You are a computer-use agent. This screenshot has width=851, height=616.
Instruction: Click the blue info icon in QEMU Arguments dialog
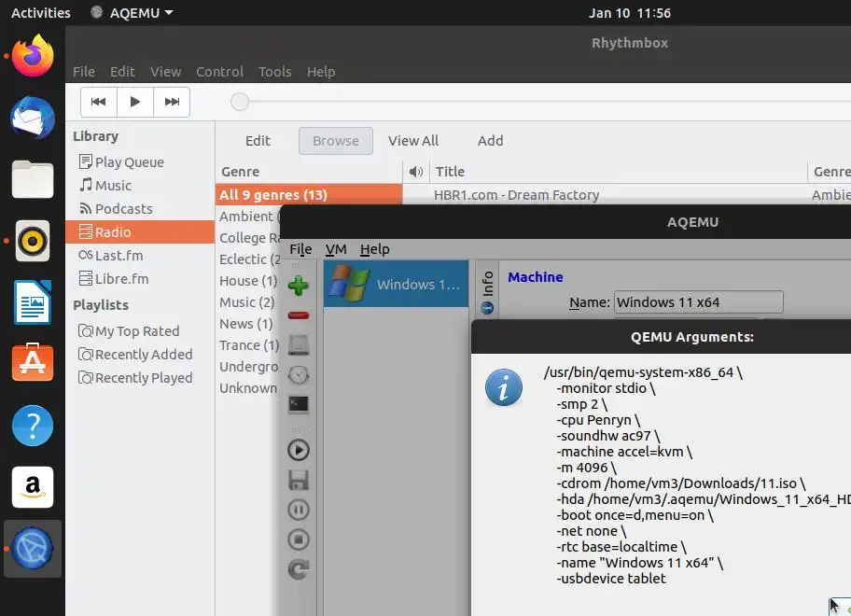point(504,387)
